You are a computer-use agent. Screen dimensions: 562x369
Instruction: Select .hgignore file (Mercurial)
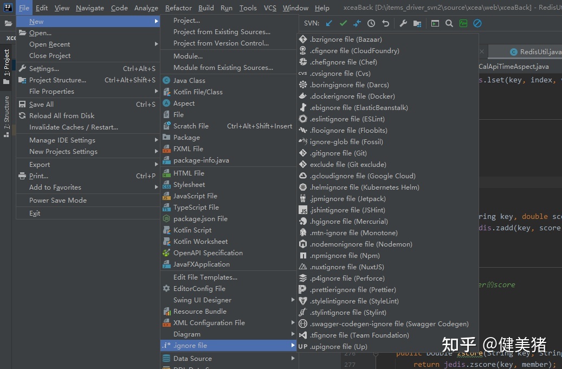click(x=388, y=222)
